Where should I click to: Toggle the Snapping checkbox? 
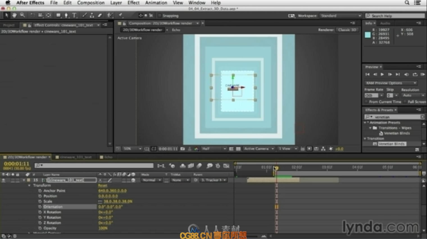click(160, 16)
